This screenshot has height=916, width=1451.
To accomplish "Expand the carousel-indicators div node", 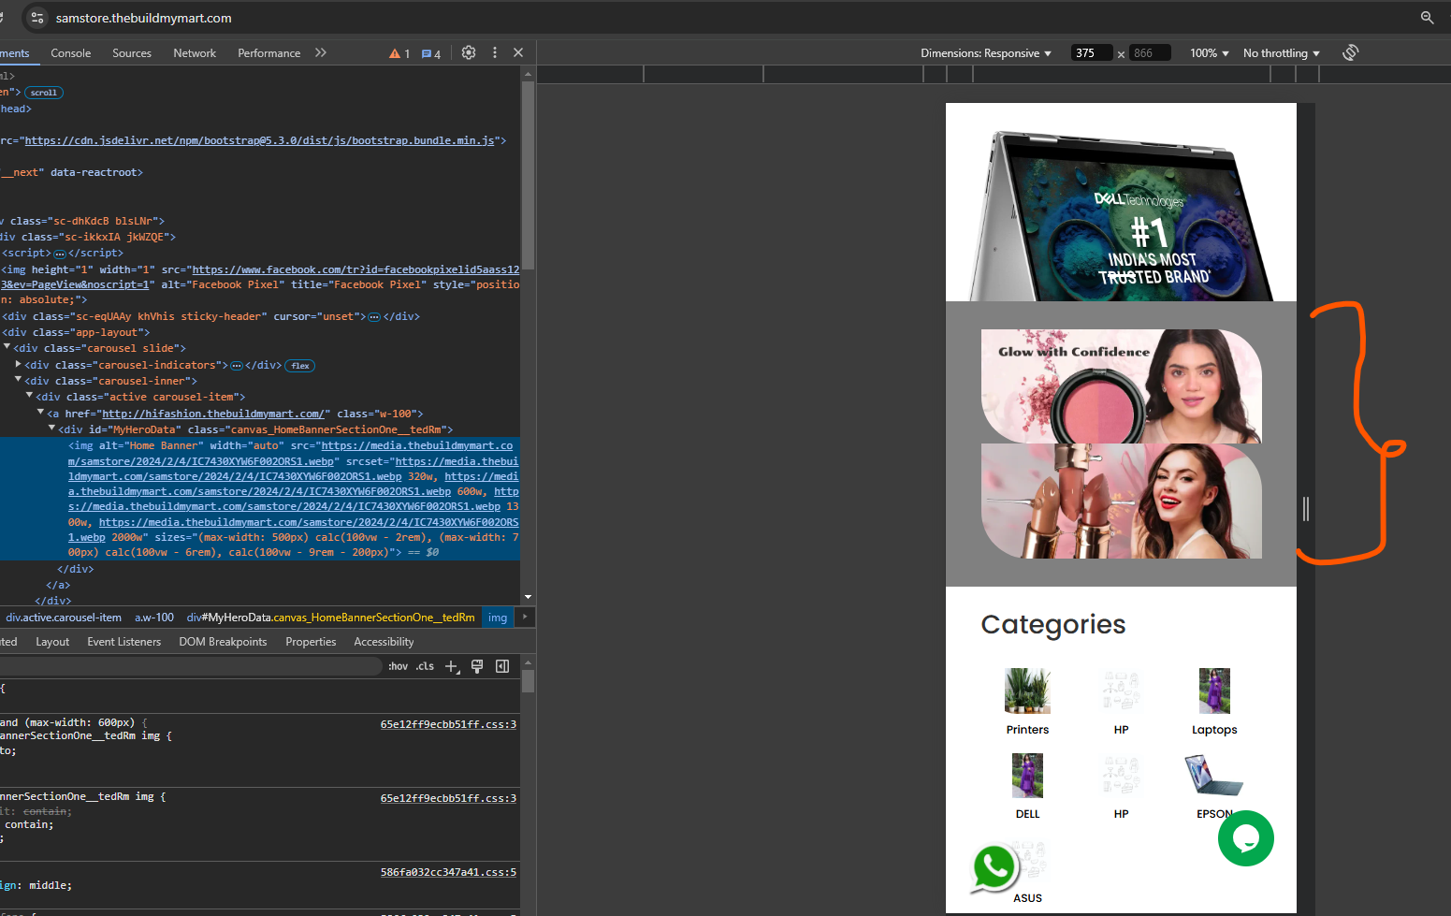I will (x=19, y=364).
